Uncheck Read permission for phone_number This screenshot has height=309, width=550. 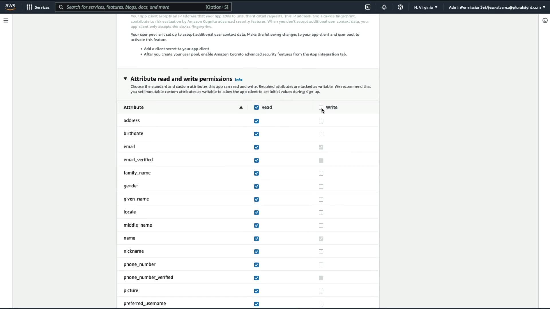coord(256,265)
